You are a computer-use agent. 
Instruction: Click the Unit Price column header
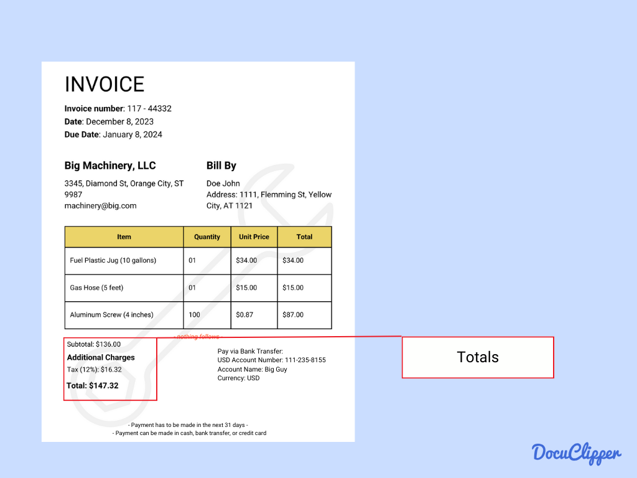tap(254, 237)
